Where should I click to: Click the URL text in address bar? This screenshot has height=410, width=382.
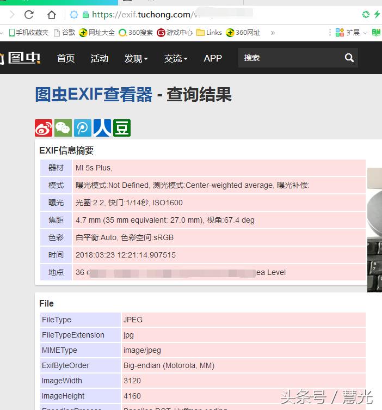pos(145,15)
